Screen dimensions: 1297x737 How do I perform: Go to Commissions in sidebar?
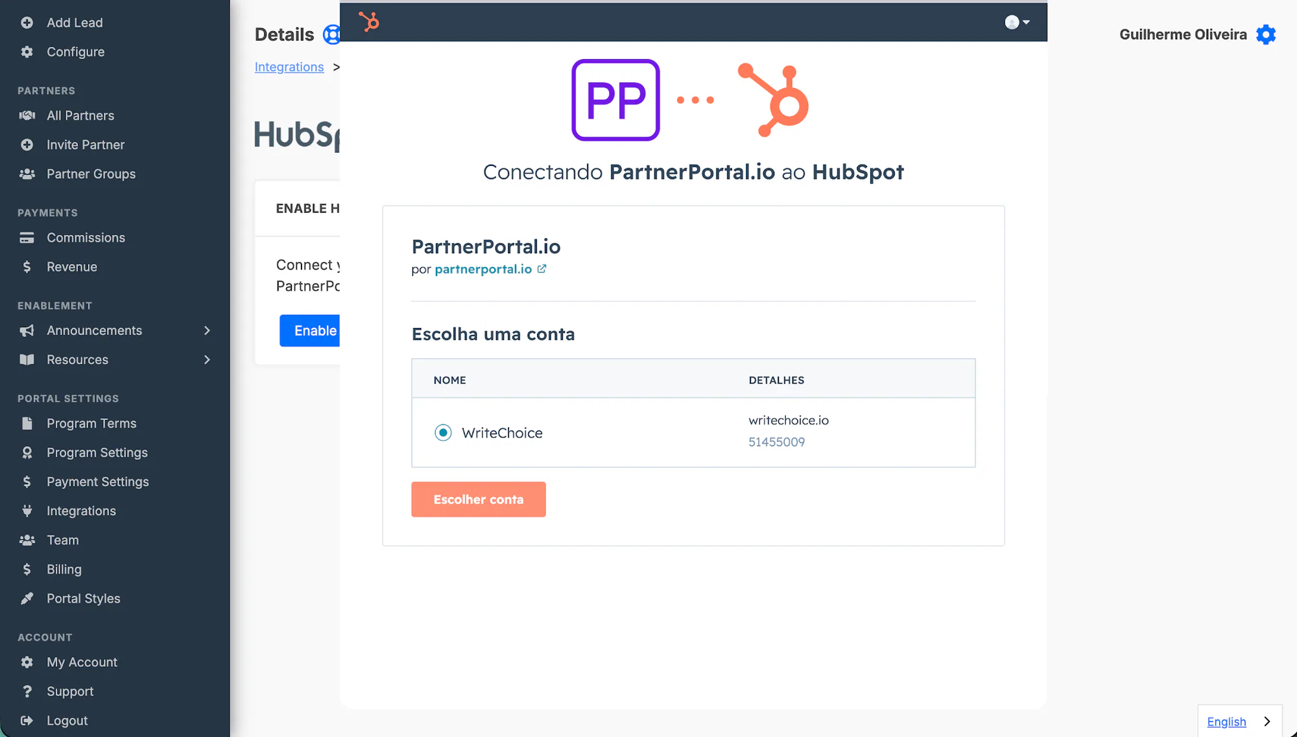[x=86, y=238]
